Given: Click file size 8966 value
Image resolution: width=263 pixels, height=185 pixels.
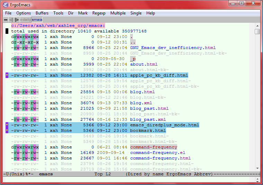Looking at the screenshot, I should pyautogui.click(x=89, y=48).
